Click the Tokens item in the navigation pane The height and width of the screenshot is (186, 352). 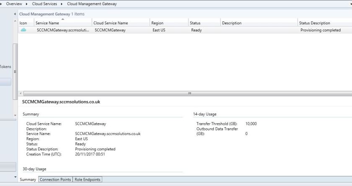pos(5,67)
